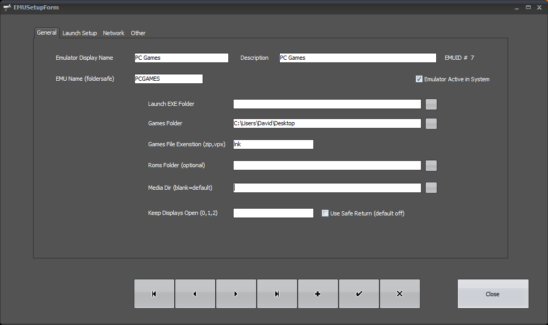
Task: Switch to the Launch Setup tab
Action: click(x=80, y=33)
